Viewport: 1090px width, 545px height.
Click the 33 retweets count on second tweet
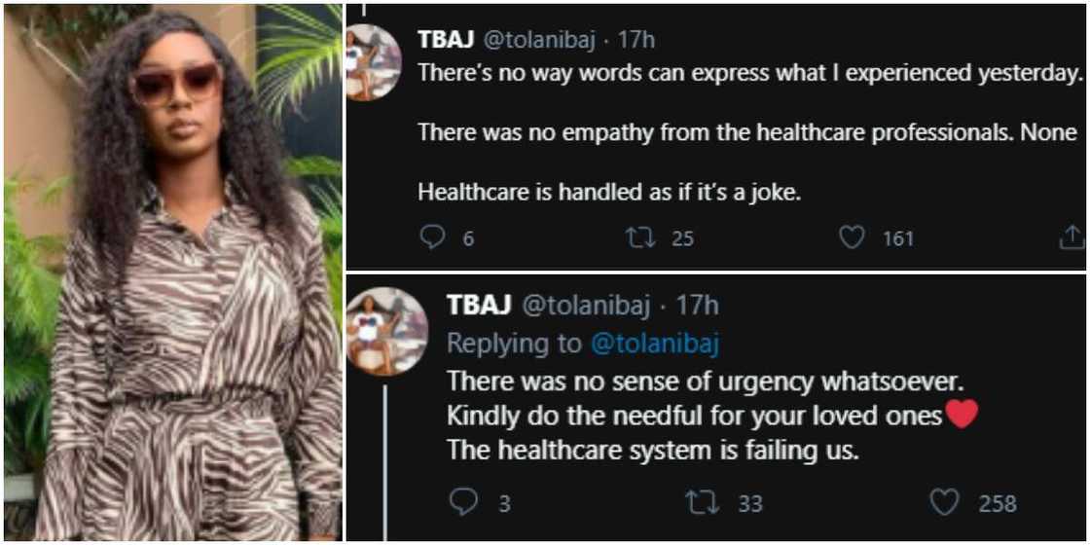(x=749, y=503)
